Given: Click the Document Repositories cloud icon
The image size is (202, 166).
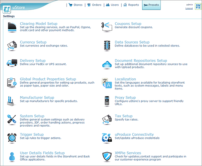Looking at the screenshot, I should pyautogui.click(x=107, y=65).
